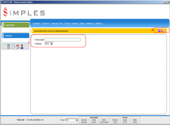Screen dimensions: 170x125
Task: Expand the Status dropdown
Action: coord(51,43)
